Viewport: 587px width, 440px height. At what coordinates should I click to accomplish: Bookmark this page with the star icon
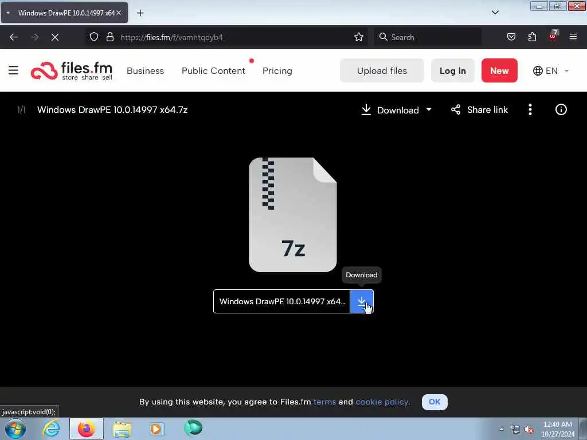359,37
